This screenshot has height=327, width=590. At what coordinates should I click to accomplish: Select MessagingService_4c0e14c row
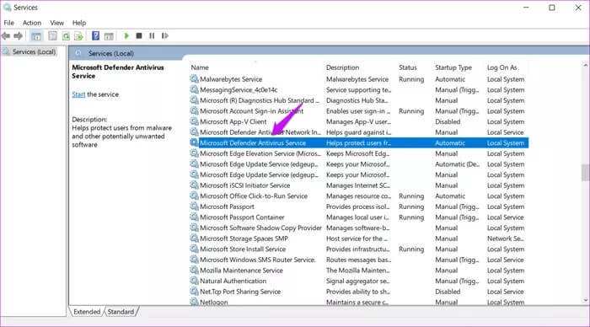[x=359, y=90]
